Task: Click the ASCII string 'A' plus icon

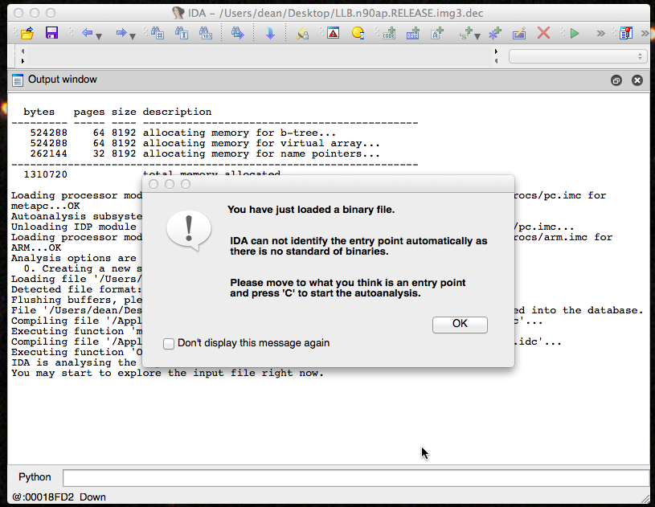Action: tap(437, 33)
